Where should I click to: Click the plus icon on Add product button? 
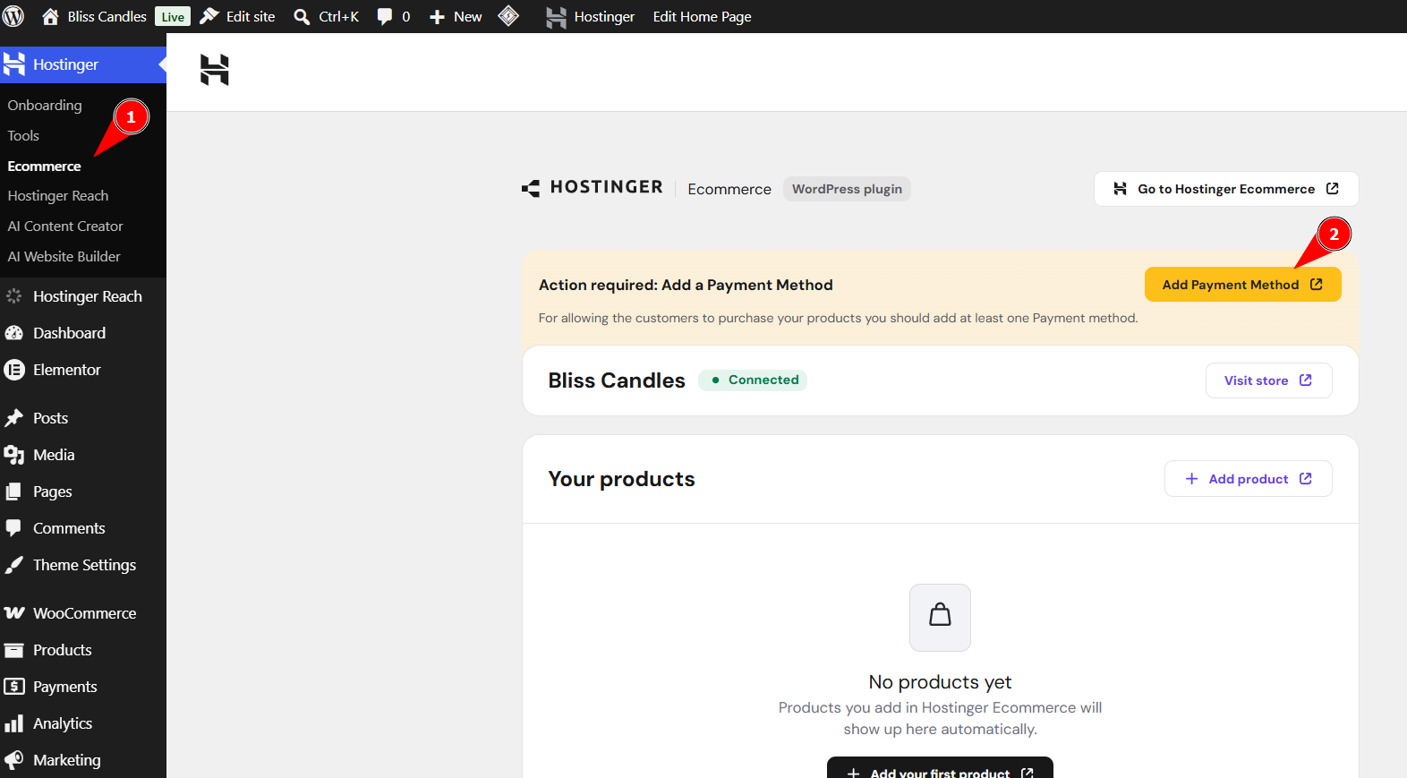1191,479
